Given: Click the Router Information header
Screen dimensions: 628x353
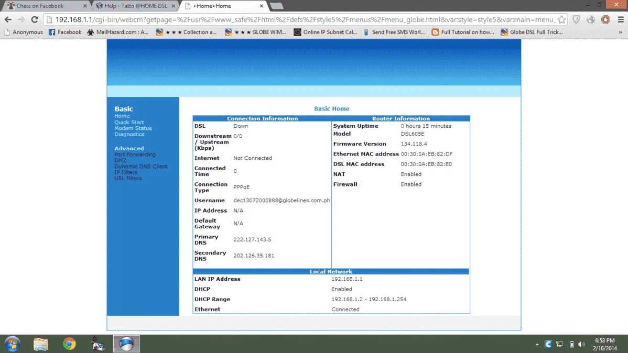Looking at the screenshot, I should click(401, 118).
